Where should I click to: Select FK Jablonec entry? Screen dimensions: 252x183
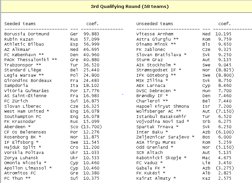[151, 50]
